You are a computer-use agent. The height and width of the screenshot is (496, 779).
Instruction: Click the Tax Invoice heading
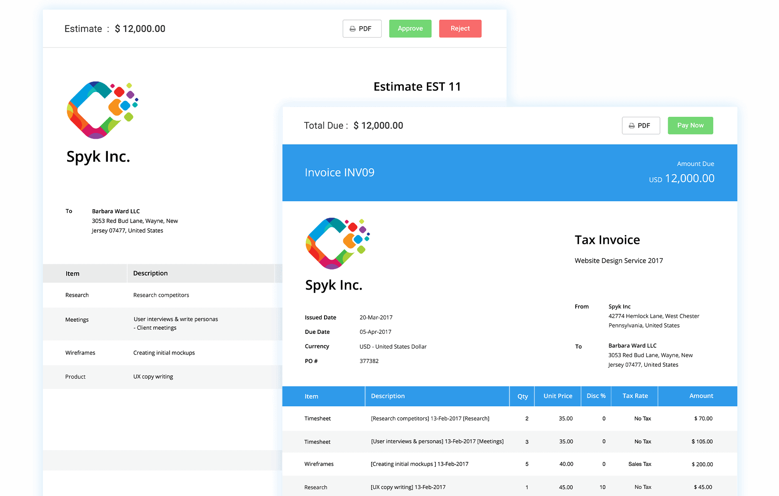pyautogui.click(x=607, y=240)
